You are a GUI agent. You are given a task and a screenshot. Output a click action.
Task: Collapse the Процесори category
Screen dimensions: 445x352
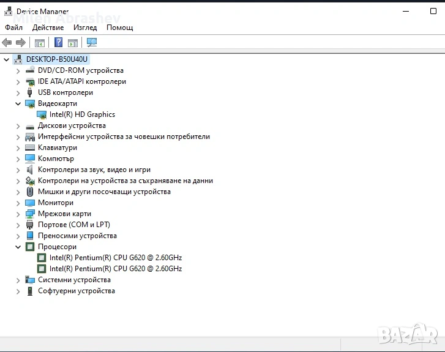(x=18, y=247)
